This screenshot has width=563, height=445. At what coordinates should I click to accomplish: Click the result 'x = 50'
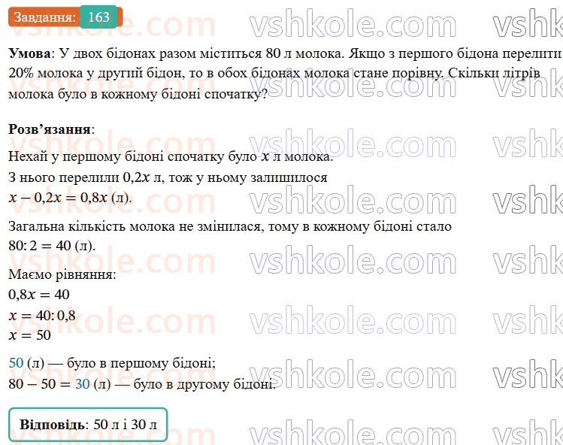29,335
